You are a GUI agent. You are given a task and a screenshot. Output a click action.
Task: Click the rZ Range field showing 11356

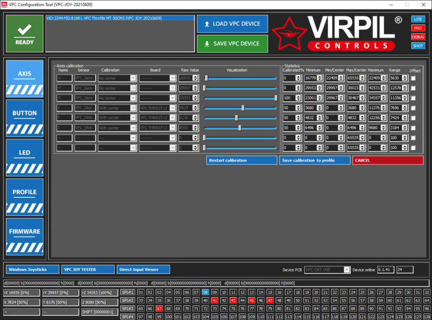[398, 98]
